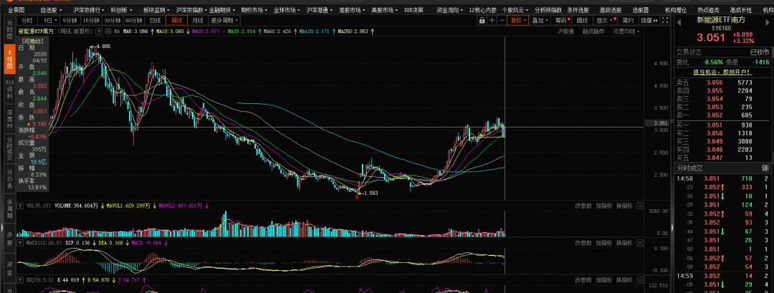Image resolution: width=774 pixels, height=293 pixels.
Task: Open 深度F9 sidebar item
Action: [9, 119]
